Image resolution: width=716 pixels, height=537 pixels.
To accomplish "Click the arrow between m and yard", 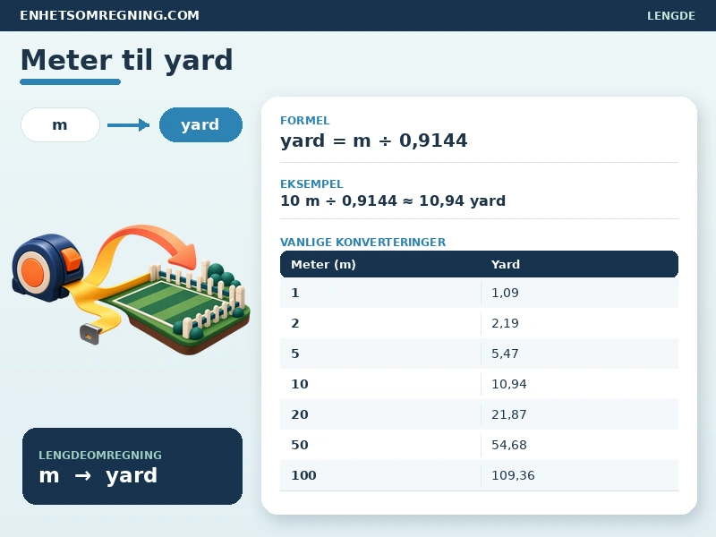I will coord(128,124).
